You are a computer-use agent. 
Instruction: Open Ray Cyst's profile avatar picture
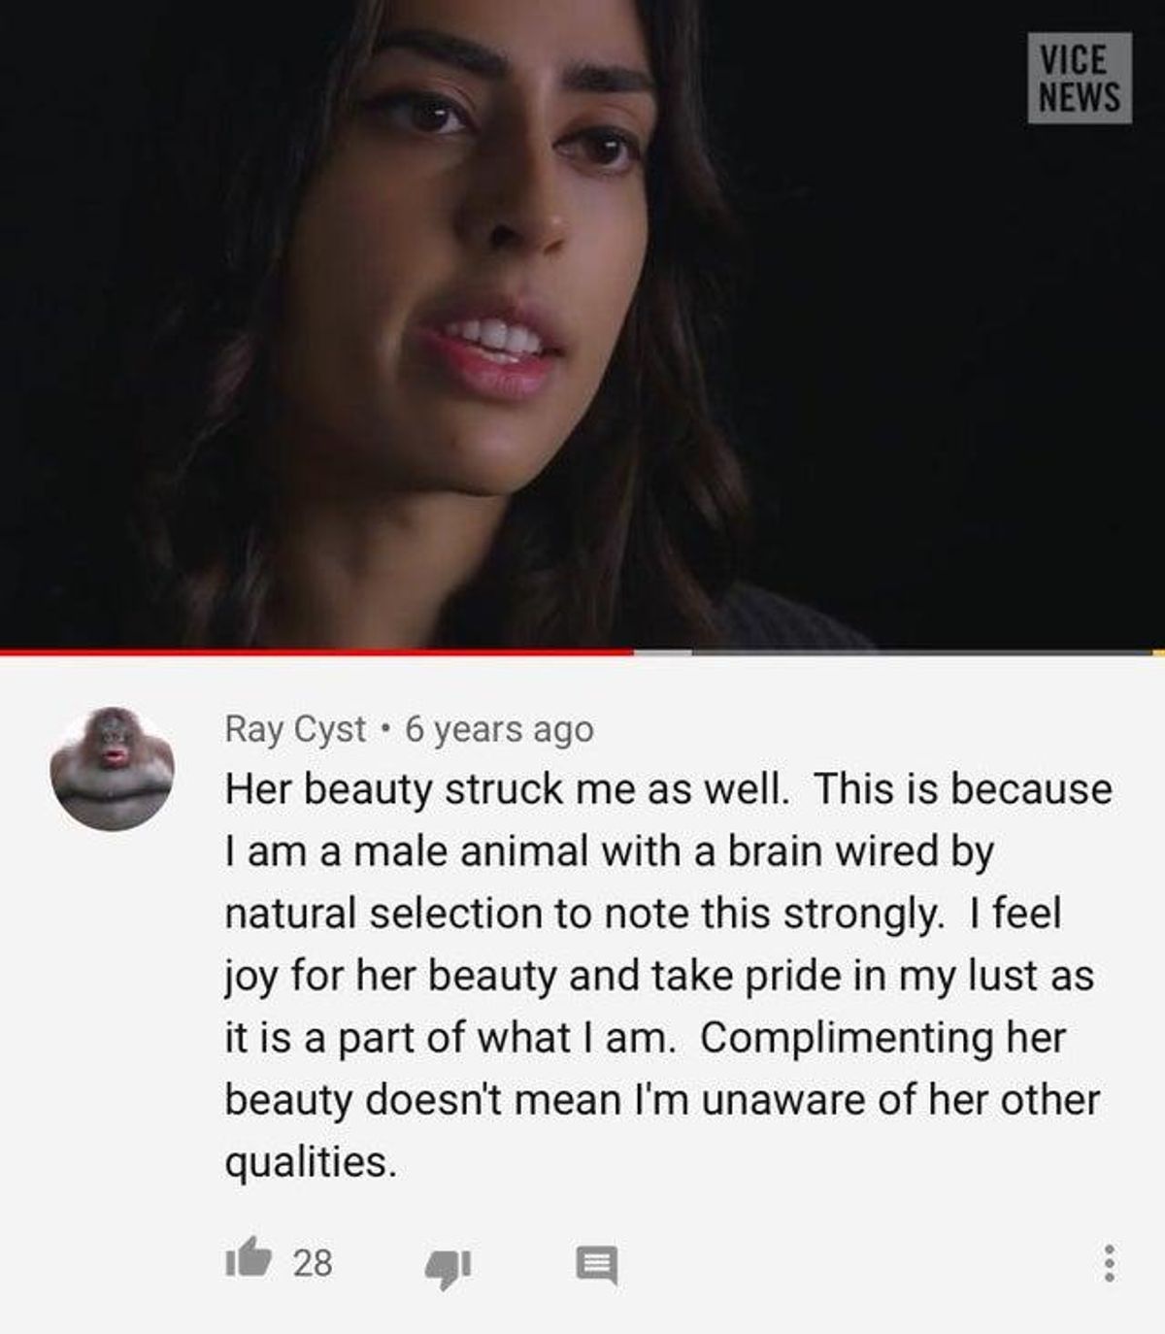point(113,768)
